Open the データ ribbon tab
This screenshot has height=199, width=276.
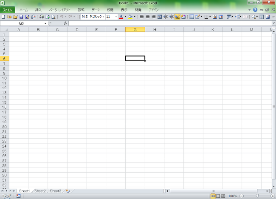click(96, 10)
